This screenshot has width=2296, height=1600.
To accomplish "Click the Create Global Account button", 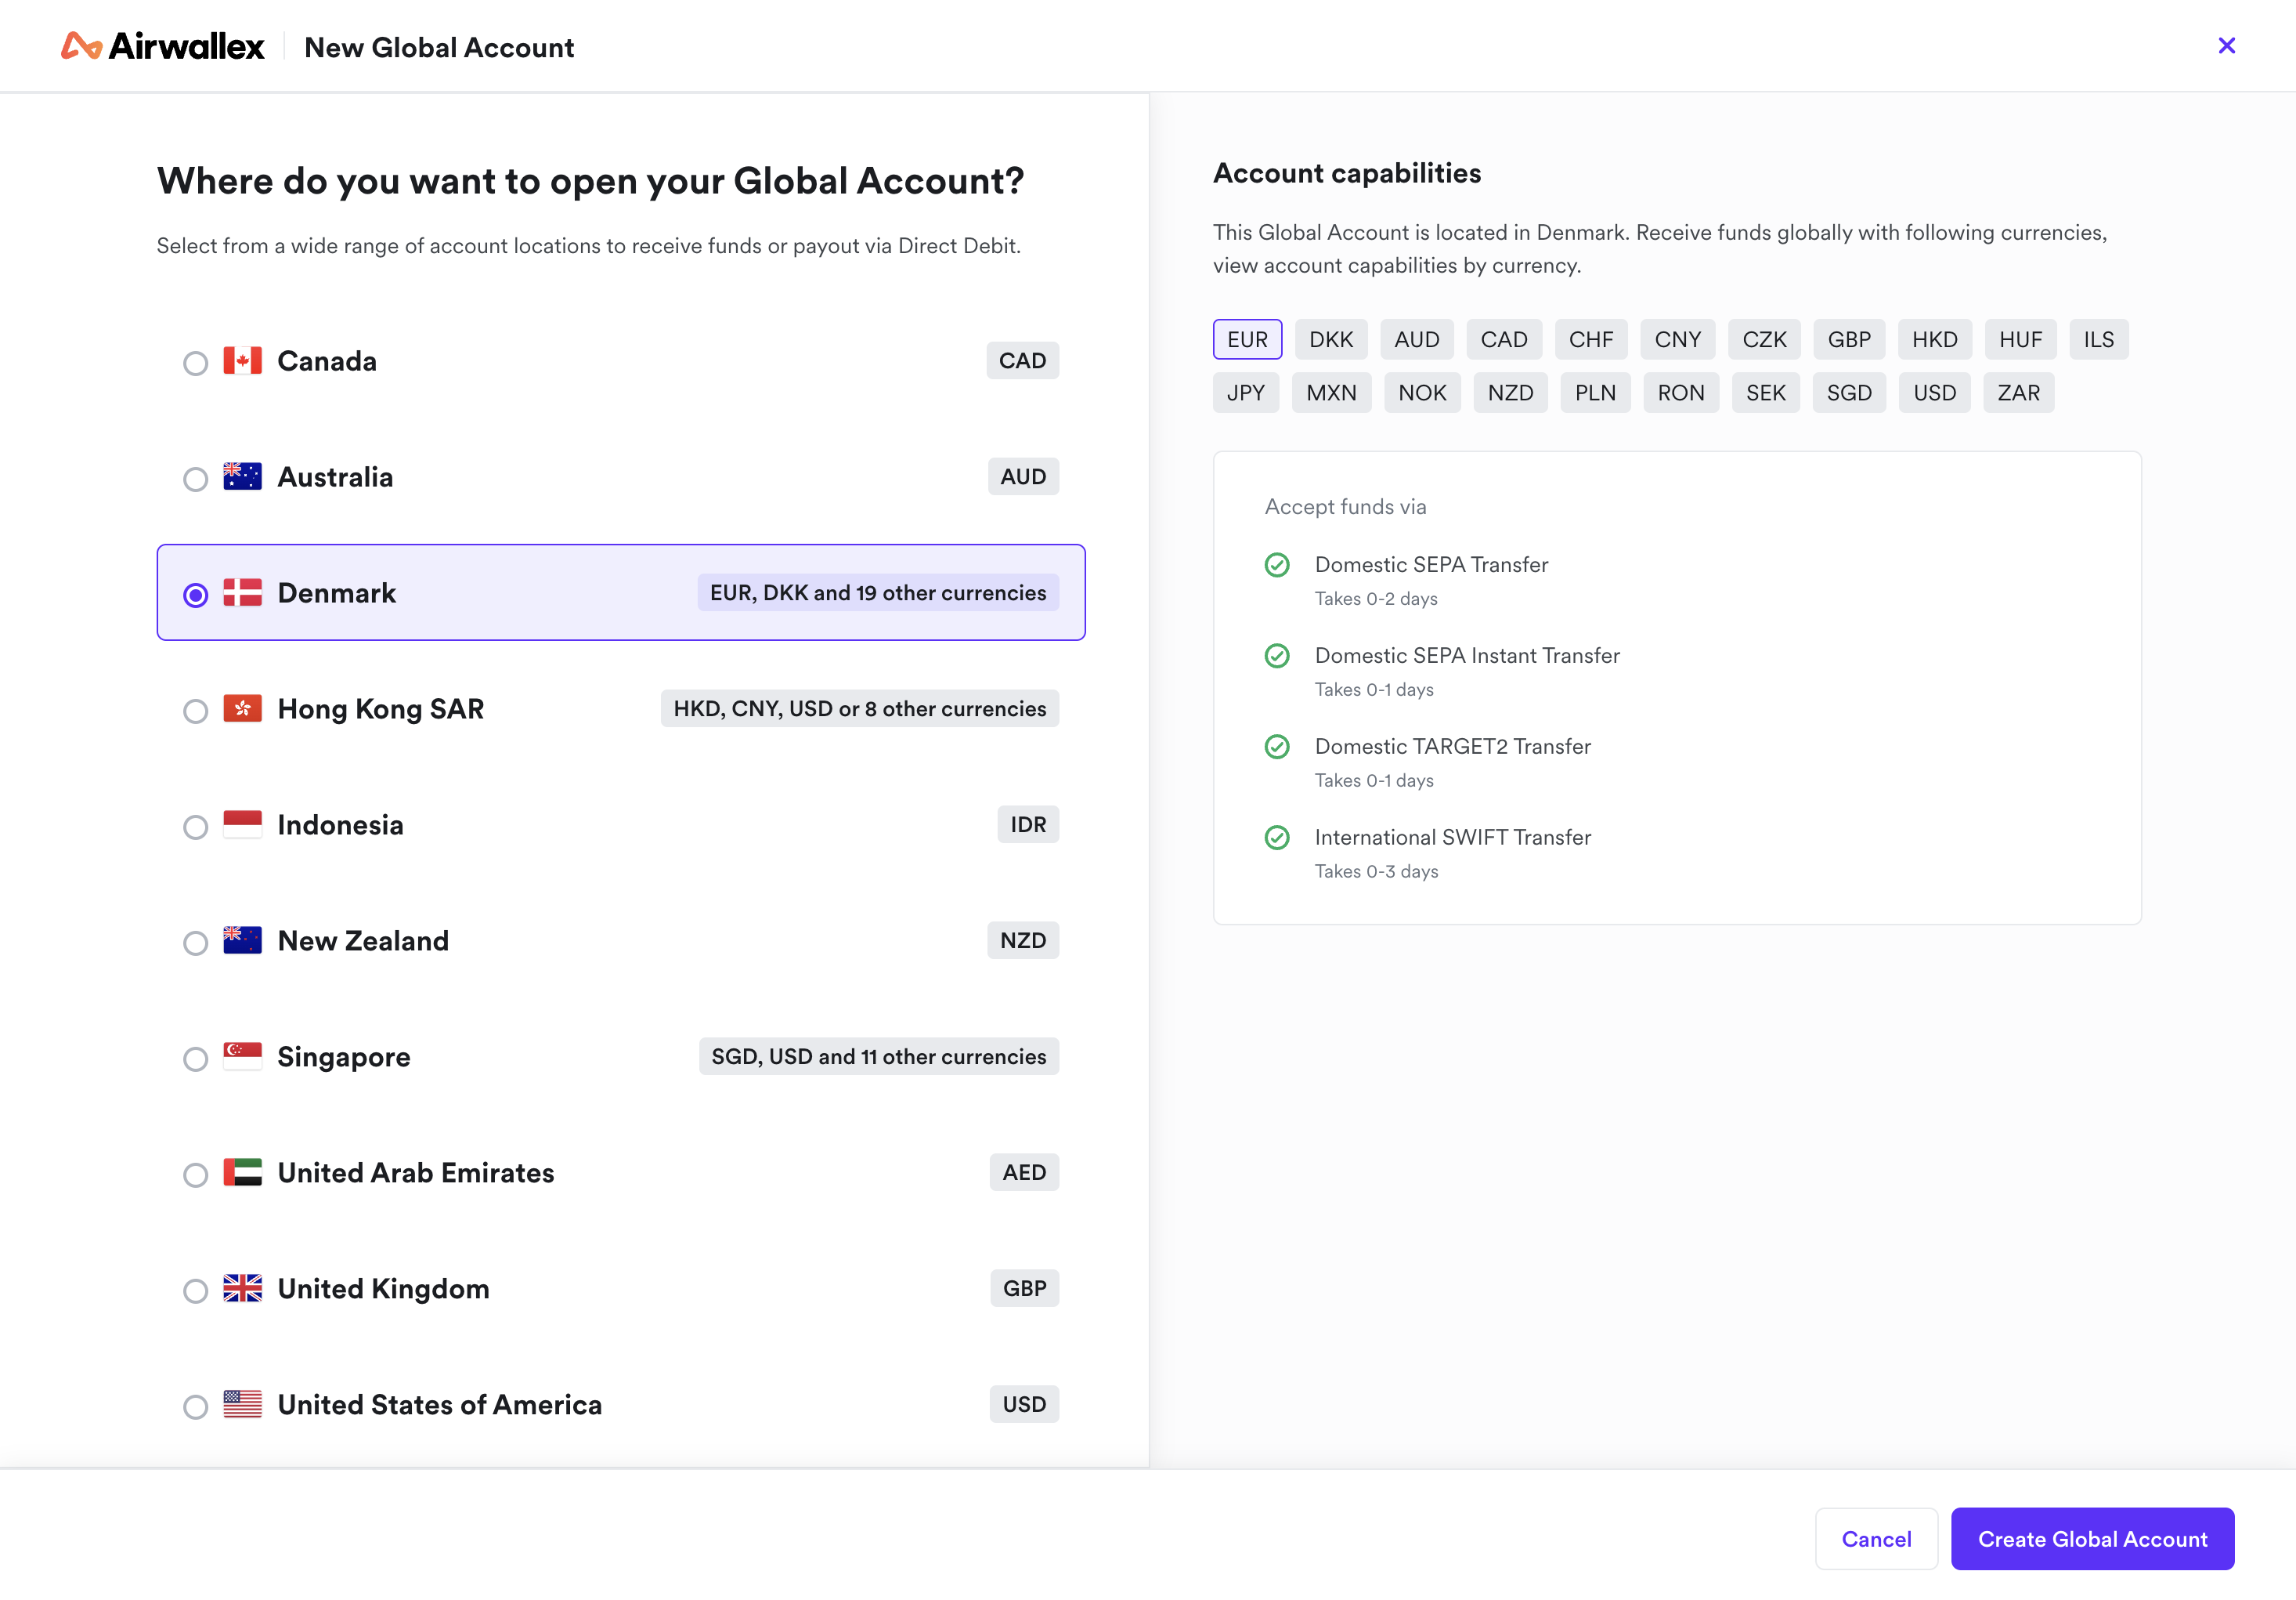I will (2093, 1538).
